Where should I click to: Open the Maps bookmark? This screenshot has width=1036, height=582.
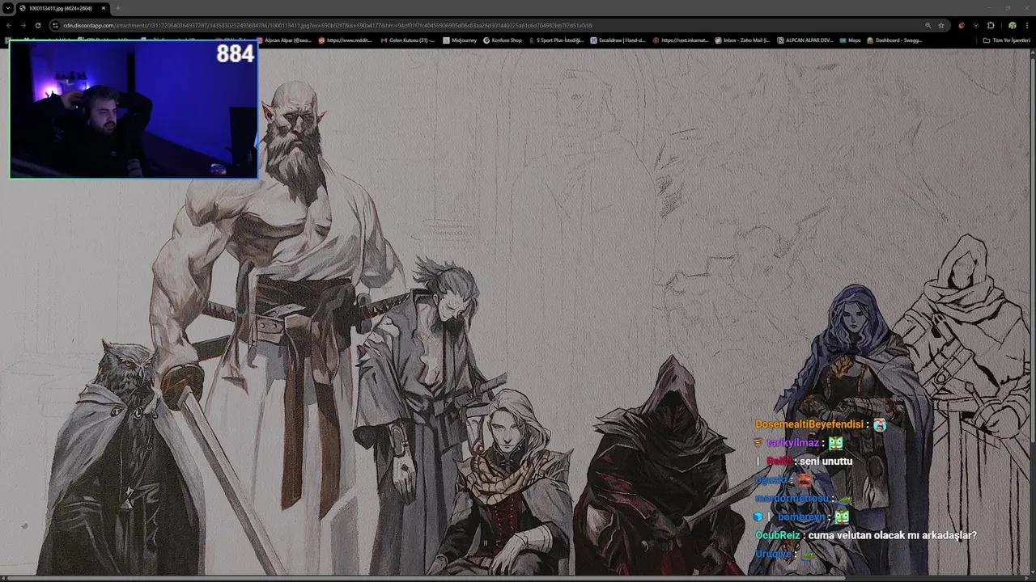click(850, 40)
